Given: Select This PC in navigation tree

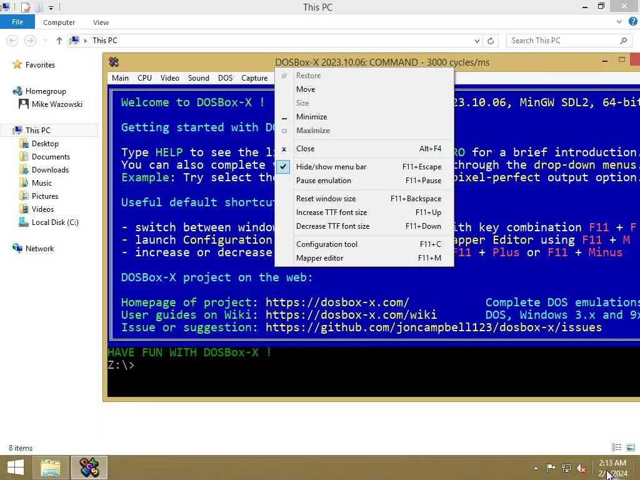Looking at the screenshot, I should pyautogui.click(x=50, y=130).
